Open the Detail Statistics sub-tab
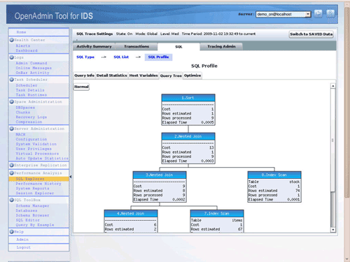Image resolution: width=350 pixels, height=262 pixels. (112, 75)
